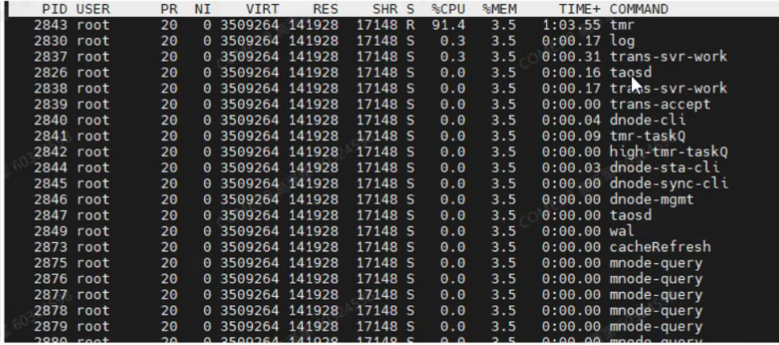This screenshot has height=345, width=779.
Task: Click the PID column header
Action: pyautogui.click(x=55, y=9)
